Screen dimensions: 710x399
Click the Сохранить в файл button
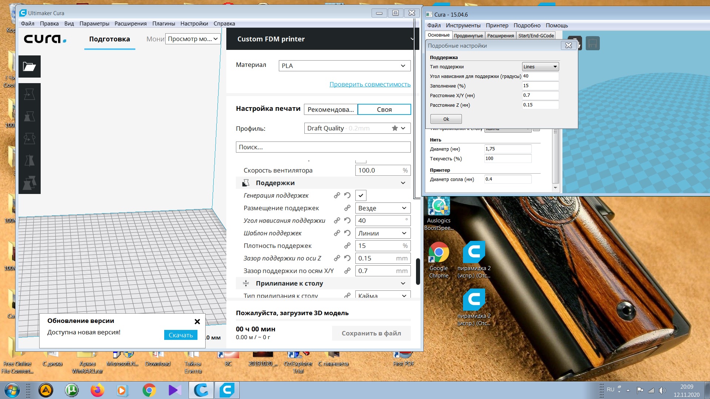click(x=371, y=333)
